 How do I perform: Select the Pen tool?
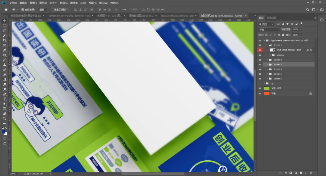(4, 94)
